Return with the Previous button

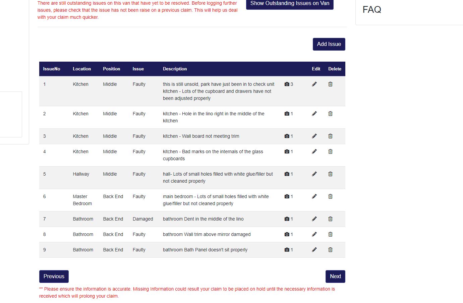(x=54, y=277)
